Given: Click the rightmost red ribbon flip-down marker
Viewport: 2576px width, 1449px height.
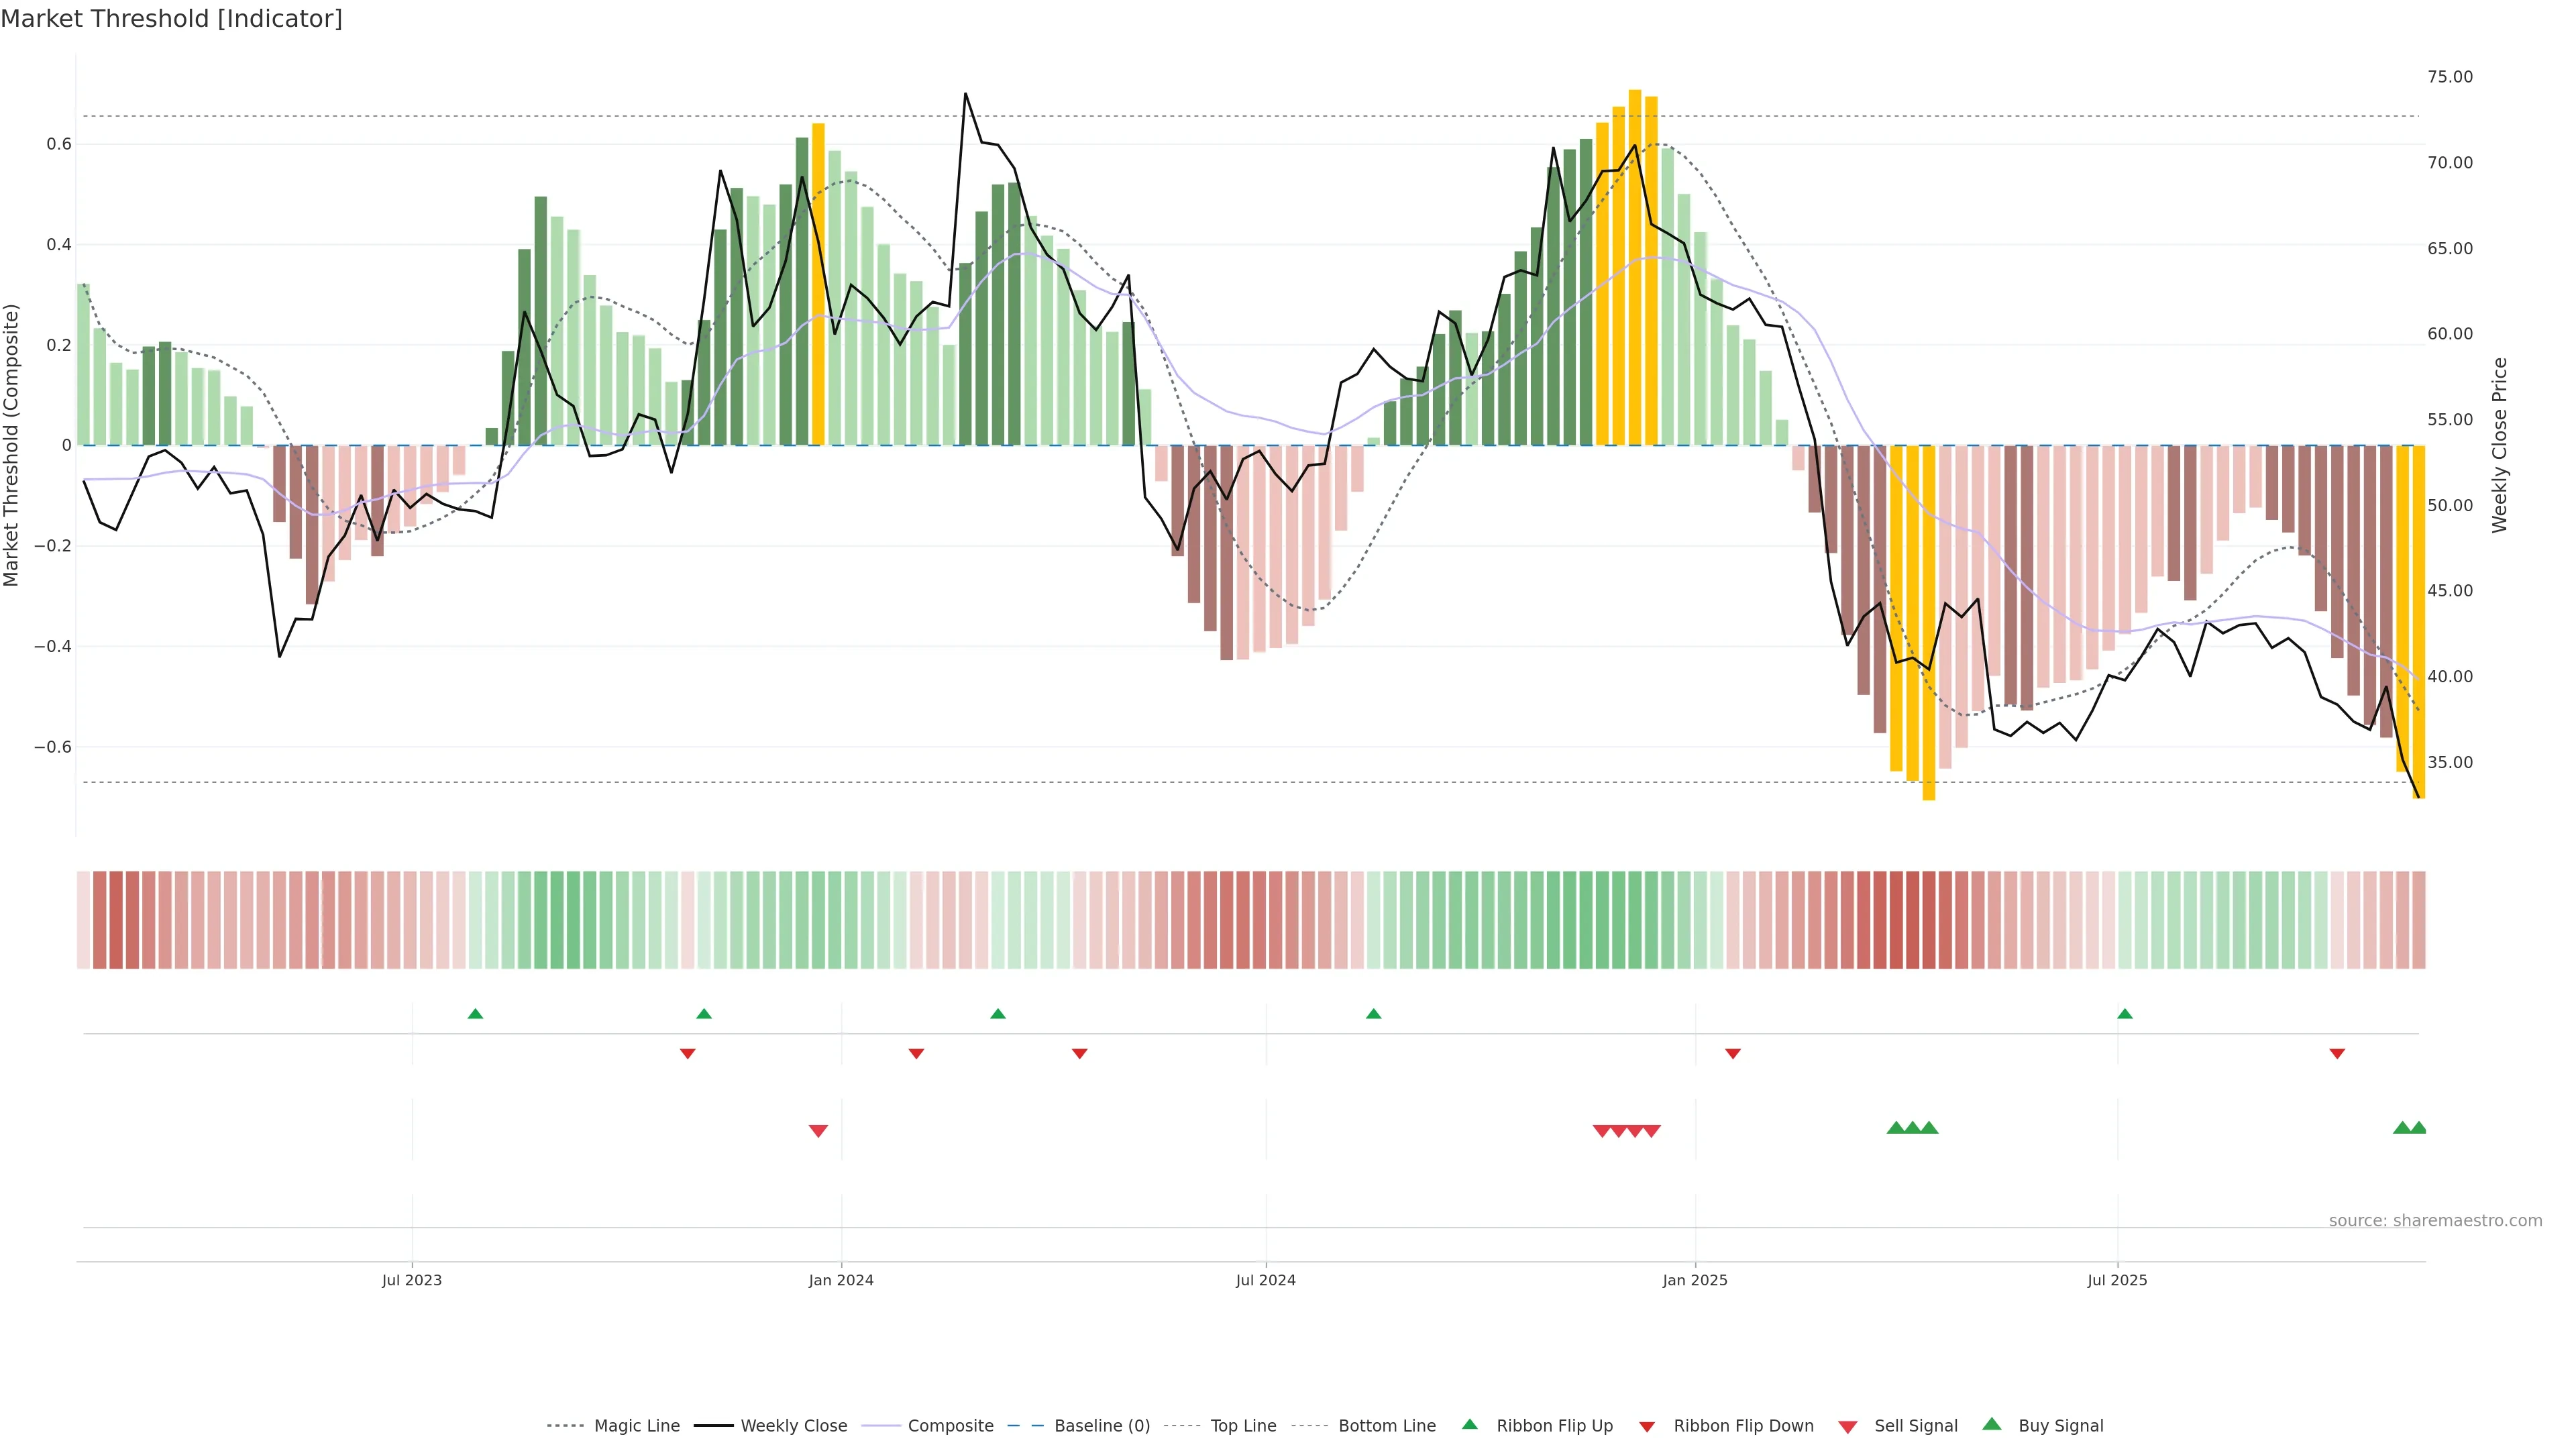Looking at the screenshot, I should tap(2337, 1054).
